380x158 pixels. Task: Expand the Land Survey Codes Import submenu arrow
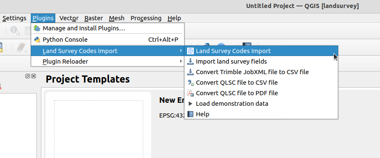click(181, 51)
